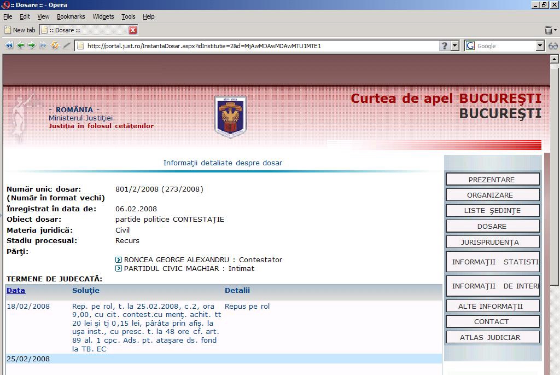Select the 18/02/2008 date cell
560x375 pixels.
pyautogui.click(x=28, y=307)
